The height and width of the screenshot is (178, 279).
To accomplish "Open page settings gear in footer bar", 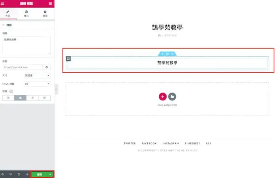I will [2, 174].
